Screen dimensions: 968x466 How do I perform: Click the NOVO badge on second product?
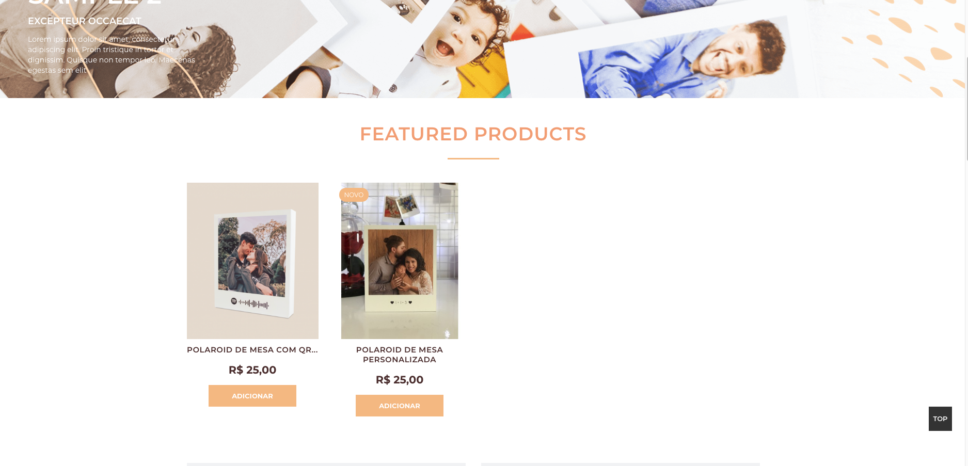354,195
